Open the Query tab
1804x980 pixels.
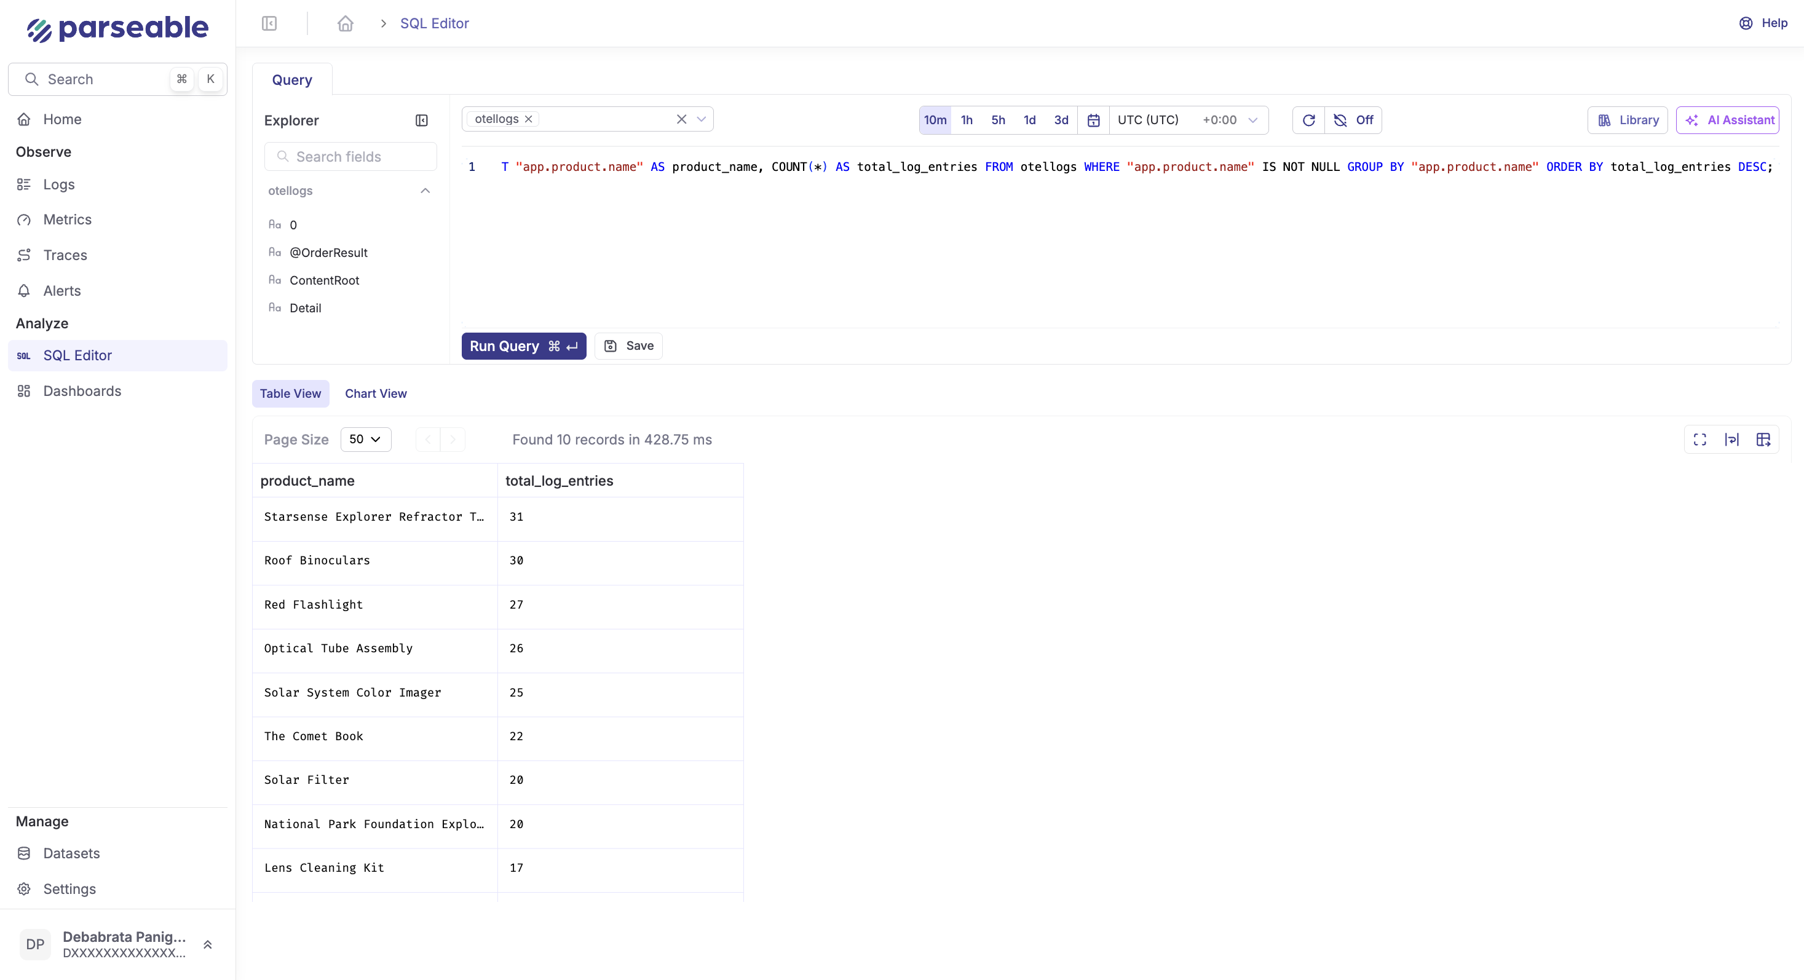[x=292, y=80]
